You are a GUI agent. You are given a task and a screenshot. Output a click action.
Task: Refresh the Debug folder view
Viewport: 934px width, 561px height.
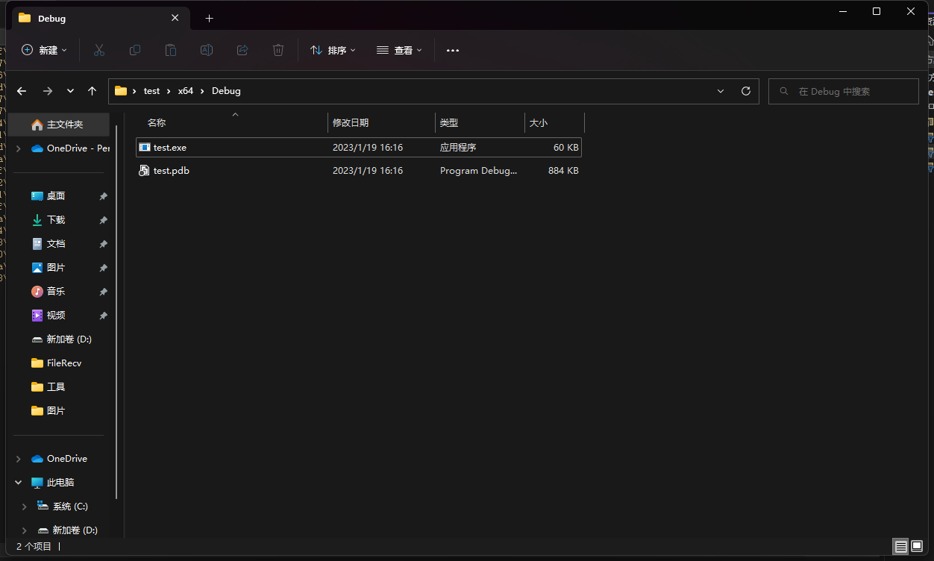tap(746, 91)
